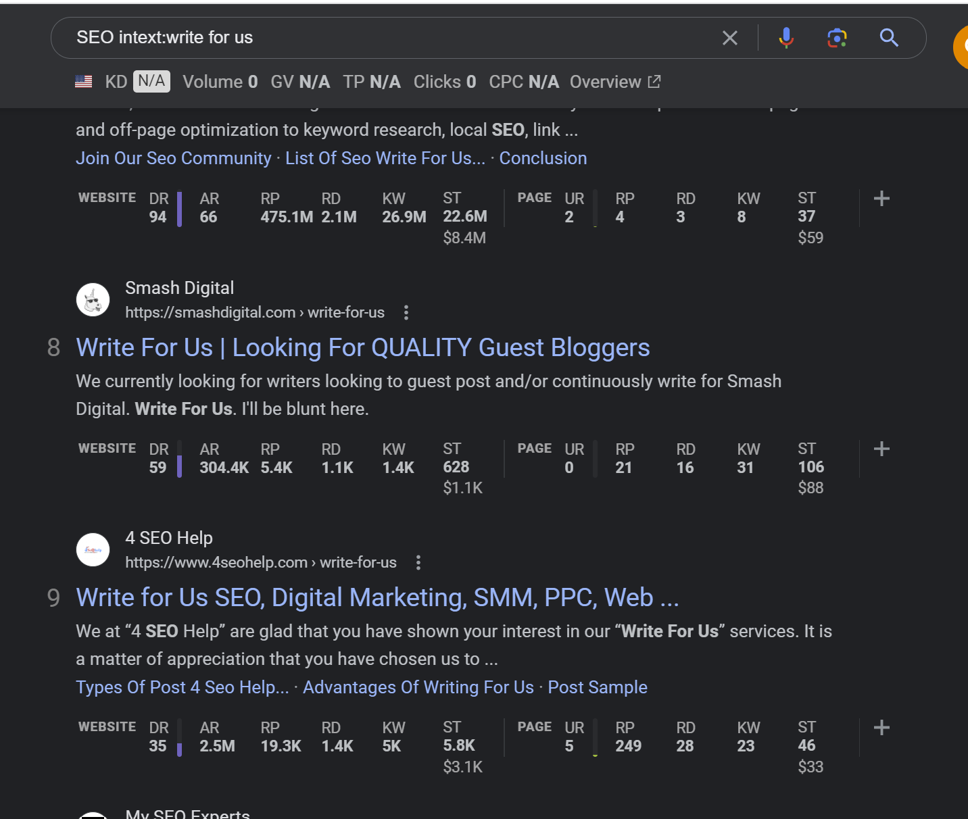Screen dimensions: 968x819
Task: Click the '4 SEO Help' site name
Action: [169, 538]
